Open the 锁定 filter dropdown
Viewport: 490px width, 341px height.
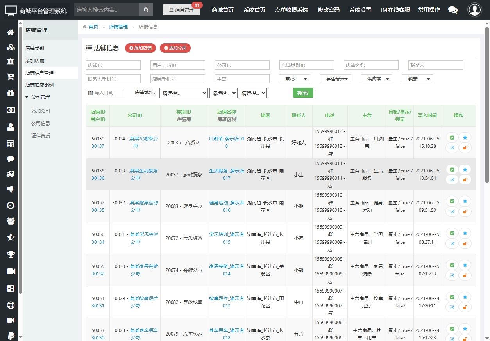[x=418, y=79]
